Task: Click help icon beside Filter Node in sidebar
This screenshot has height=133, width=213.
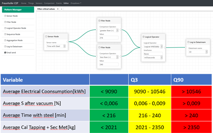Action: point(5,22)
